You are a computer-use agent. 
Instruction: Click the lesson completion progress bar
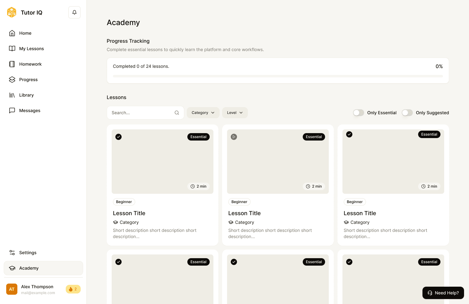point(278,76)
